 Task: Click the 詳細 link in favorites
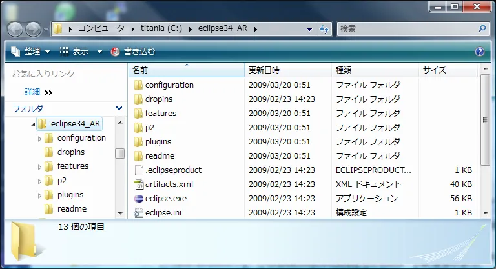coord(32,92)
